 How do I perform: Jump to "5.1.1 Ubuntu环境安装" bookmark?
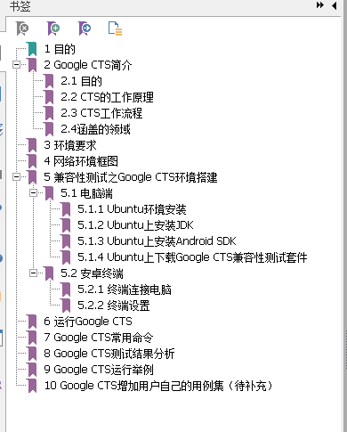(x=132, y=209)
